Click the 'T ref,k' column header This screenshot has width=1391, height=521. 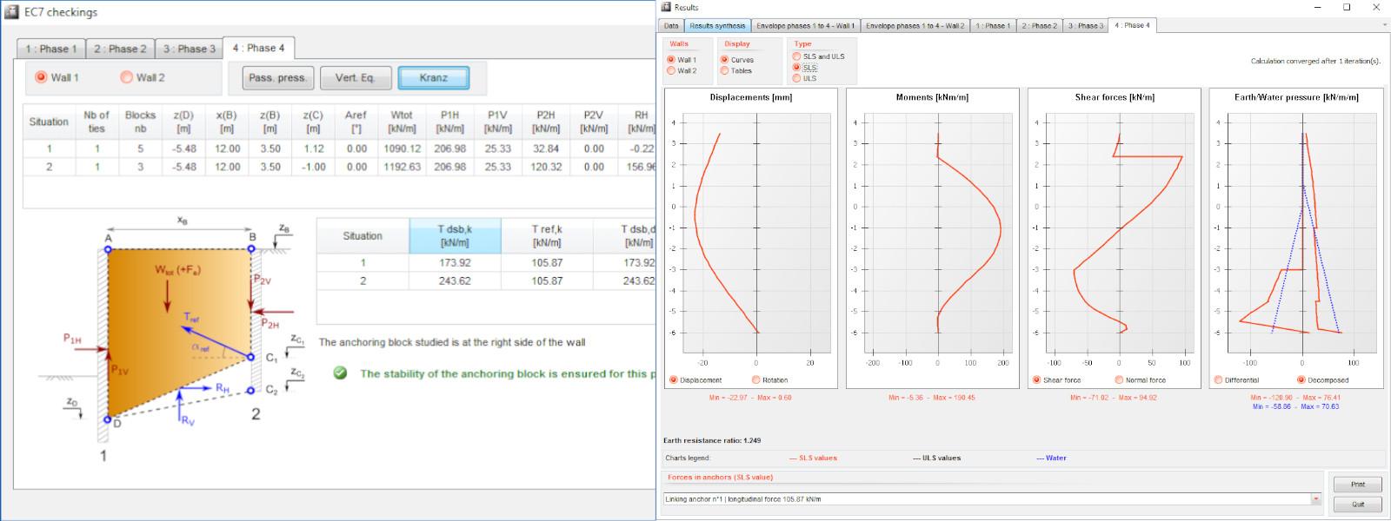(547, 235)
